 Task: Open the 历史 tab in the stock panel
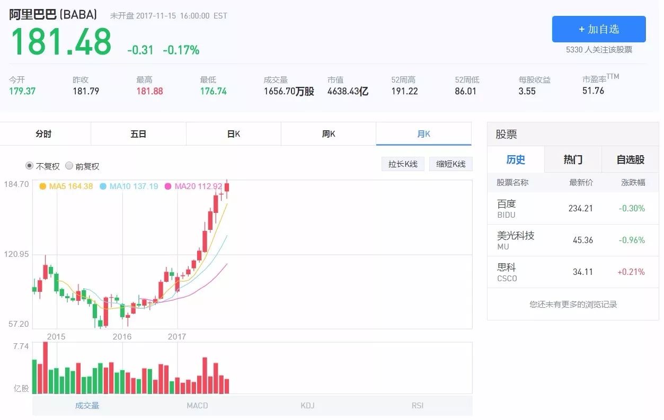pyautogui.click(x=516, y=159)
